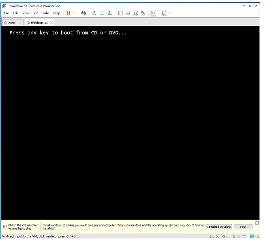This screenshot has width=266, height=246.
Task: Close the Windows 11 tab
Action: 51,23
